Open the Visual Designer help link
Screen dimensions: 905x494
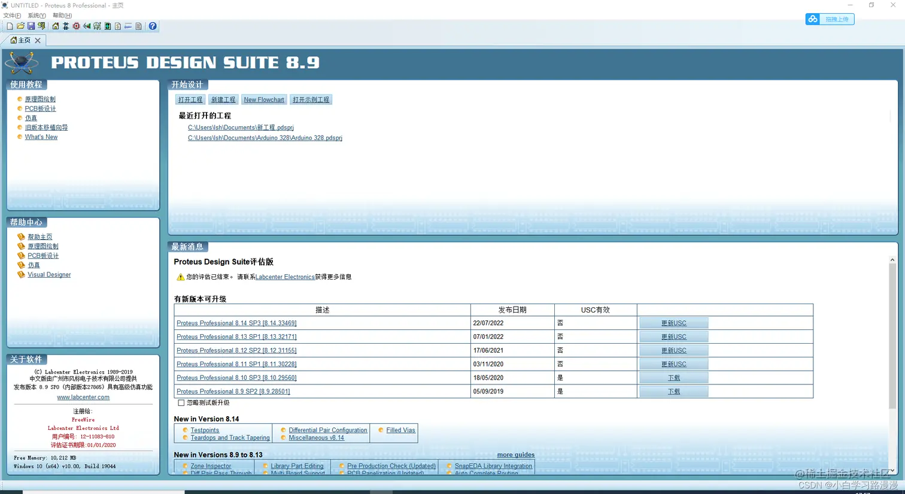[x=49, y=275]
